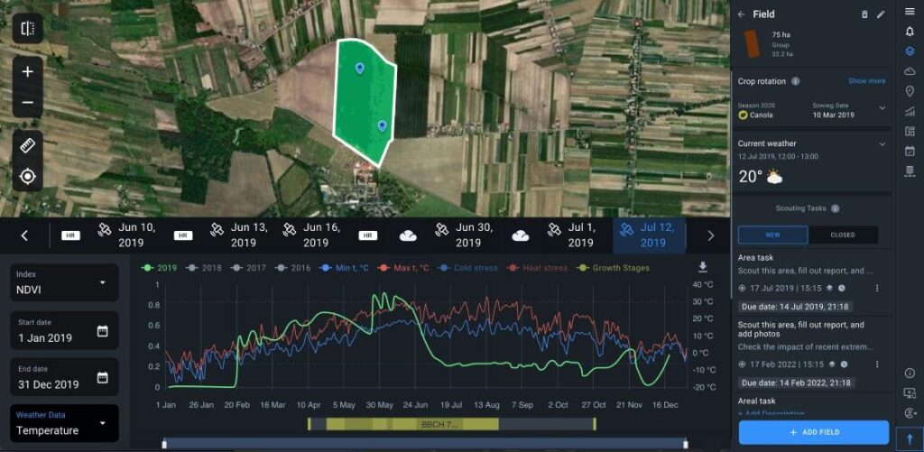The height and width of the screenshot is (452, 924).
Task: Open the data manager sidebar icon
Action: (910, 171)
